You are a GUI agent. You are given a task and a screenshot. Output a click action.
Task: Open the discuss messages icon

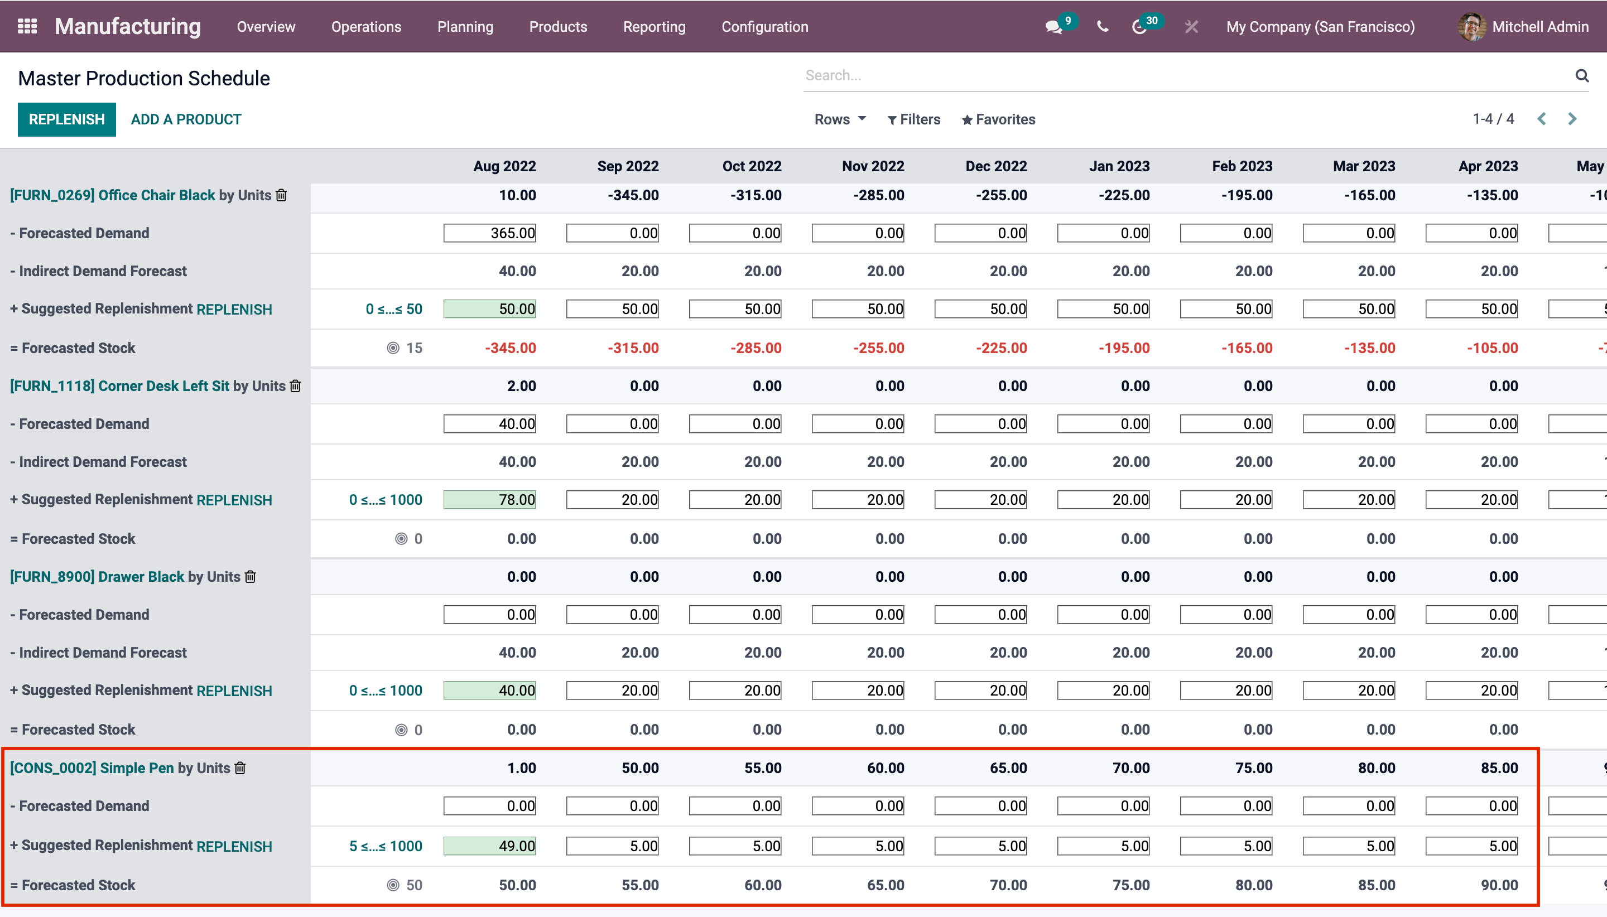(1053, 27)
